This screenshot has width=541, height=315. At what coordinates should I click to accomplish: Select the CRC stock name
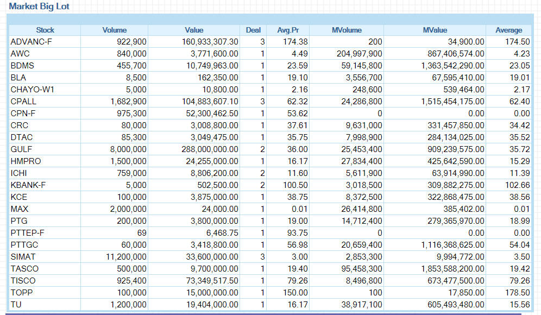20,125
